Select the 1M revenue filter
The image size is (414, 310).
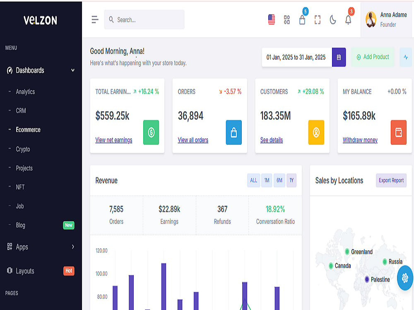click(267, 180)
